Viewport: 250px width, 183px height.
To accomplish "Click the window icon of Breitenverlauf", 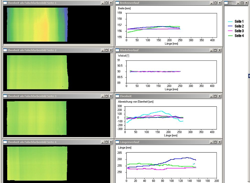I will (x=117, y=3).
